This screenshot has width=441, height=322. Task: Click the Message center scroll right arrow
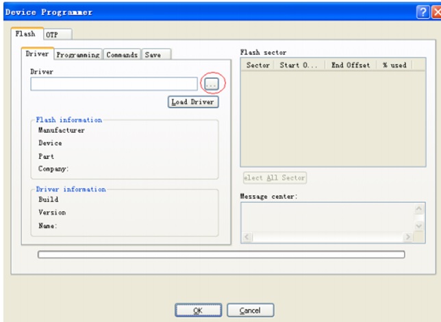pos(407,237)
